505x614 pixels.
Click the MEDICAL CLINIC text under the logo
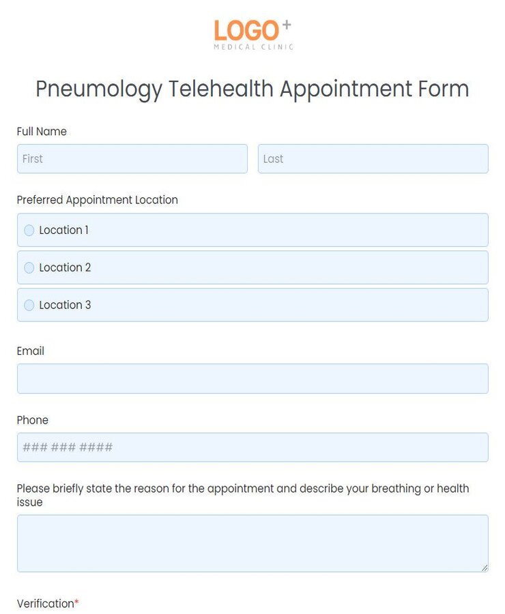[252, 48]
